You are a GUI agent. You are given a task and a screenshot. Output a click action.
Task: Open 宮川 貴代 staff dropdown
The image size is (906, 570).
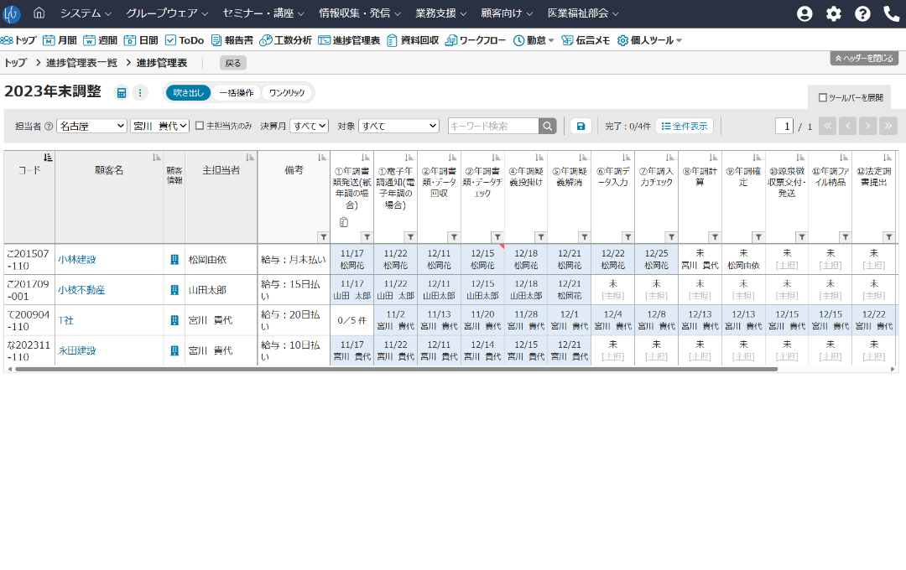159,126
